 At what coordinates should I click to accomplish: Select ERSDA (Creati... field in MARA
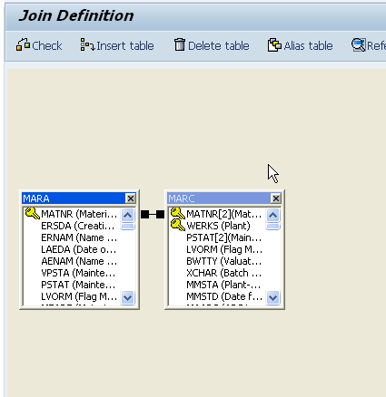(x=78, y=226)
